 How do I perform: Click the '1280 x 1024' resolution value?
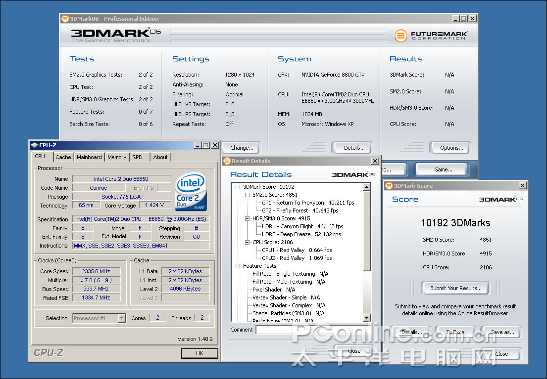(240, 75)
